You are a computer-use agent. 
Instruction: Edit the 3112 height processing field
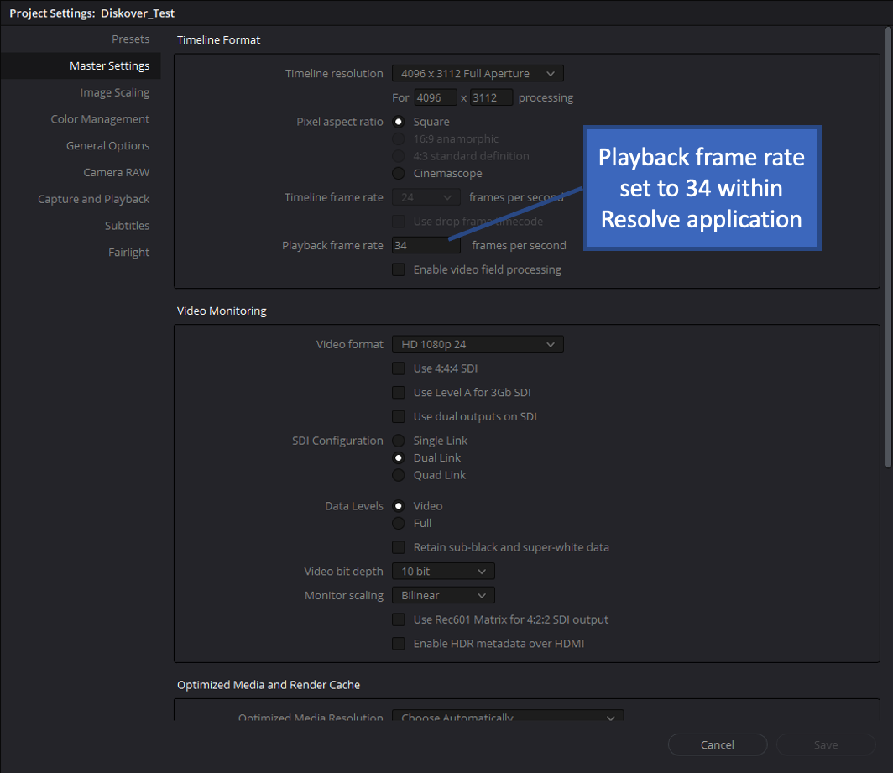pos(491,97)
